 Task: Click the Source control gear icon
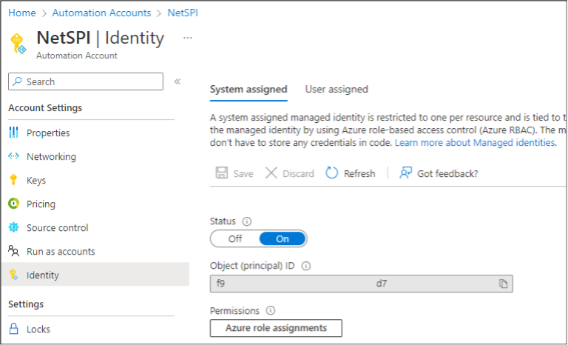pyautogui.click(x=13, y=227)
